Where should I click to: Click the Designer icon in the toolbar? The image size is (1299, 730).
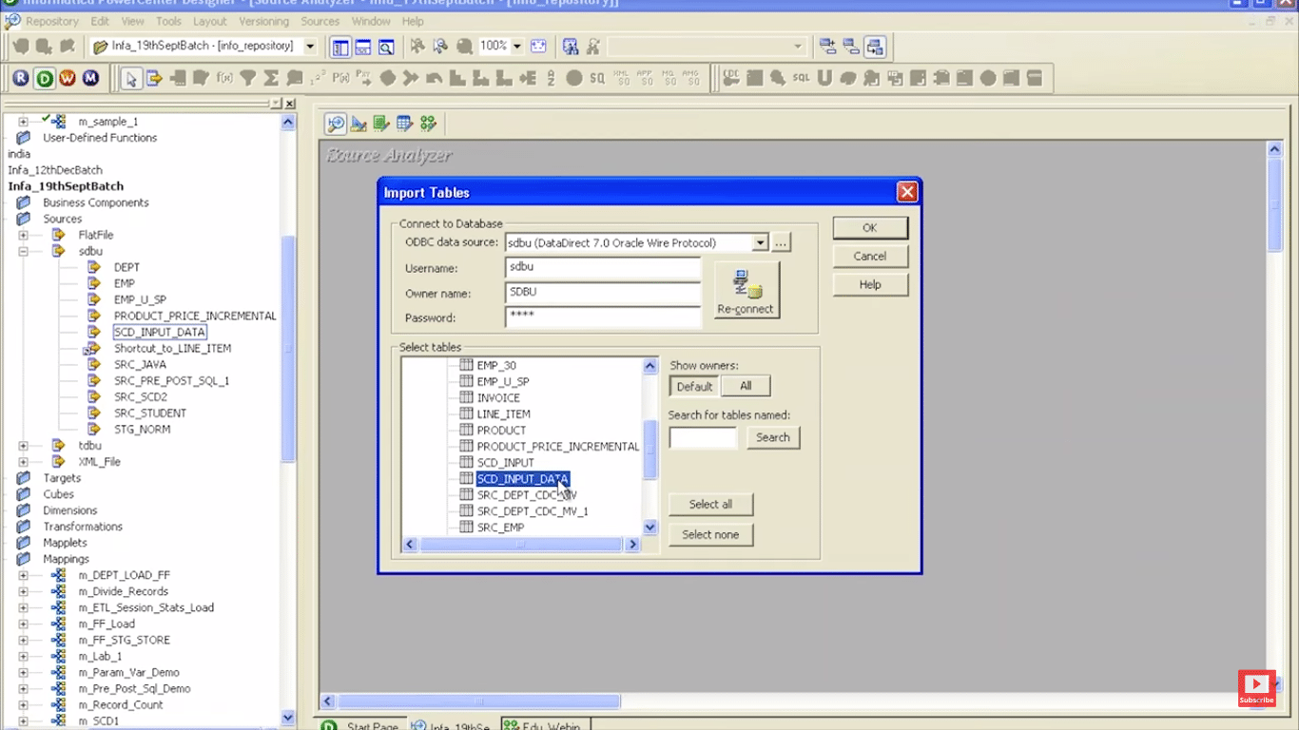(44, 78)
